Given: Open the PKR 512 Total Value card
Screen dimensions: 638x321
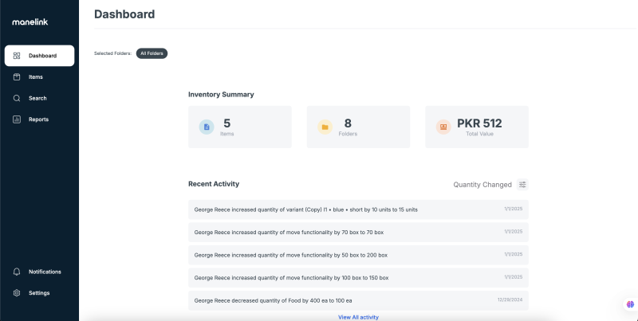Looking at the screenshot, I should tap(477, 127).
